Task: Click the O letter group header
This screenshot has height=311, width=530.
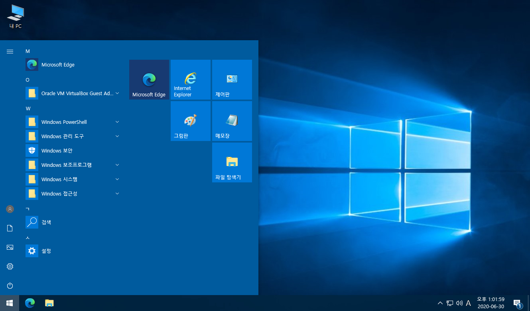Action: pyautogui.click(x=28, y=80)
